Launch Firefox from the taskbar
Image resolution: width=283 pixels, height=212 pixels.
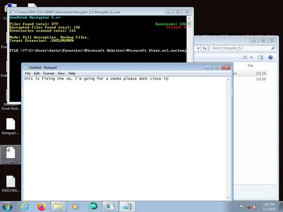coord(41,206)
